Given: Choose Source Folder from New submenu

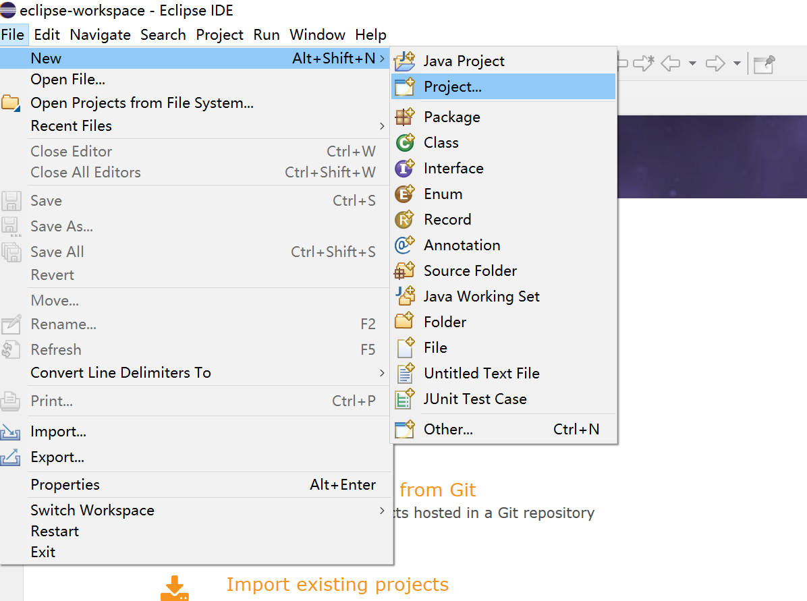Looking at the screenshot, I should (x=504, y=270).
